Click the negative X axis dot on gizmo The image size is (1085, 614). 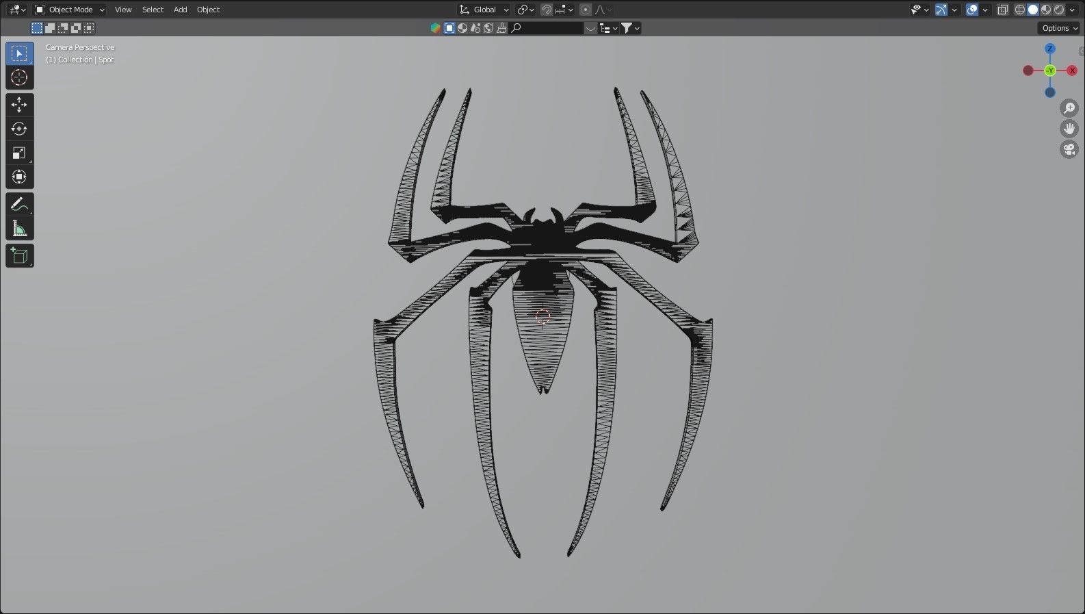[1028, 71]
